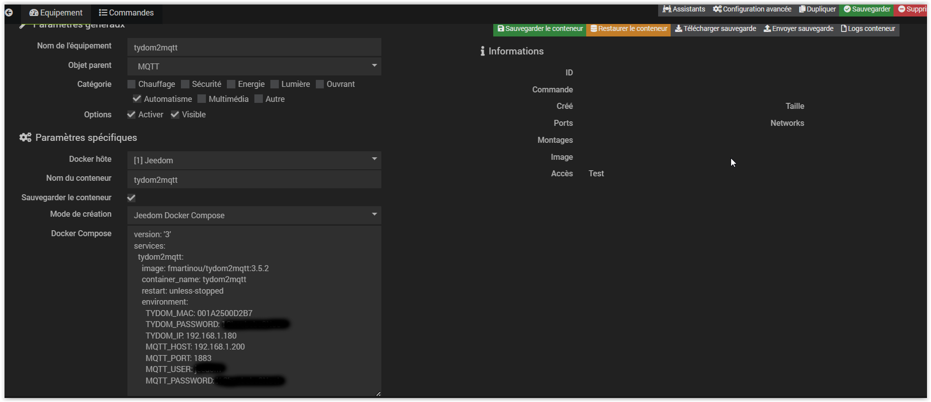Click the 'TYDOM_IP: 192.168.1.180' line
The height and width of the screenshot is (402, 931).
coord(191,336)
